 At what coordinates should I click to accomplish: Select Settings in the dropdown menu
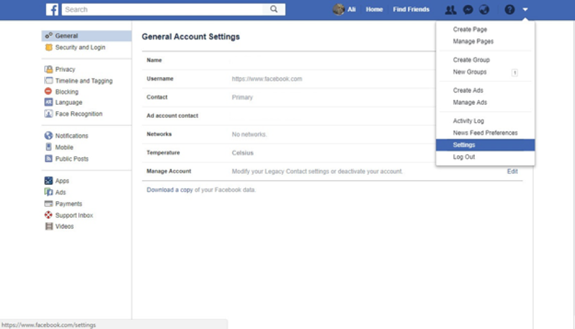click(x=464, y=145)
